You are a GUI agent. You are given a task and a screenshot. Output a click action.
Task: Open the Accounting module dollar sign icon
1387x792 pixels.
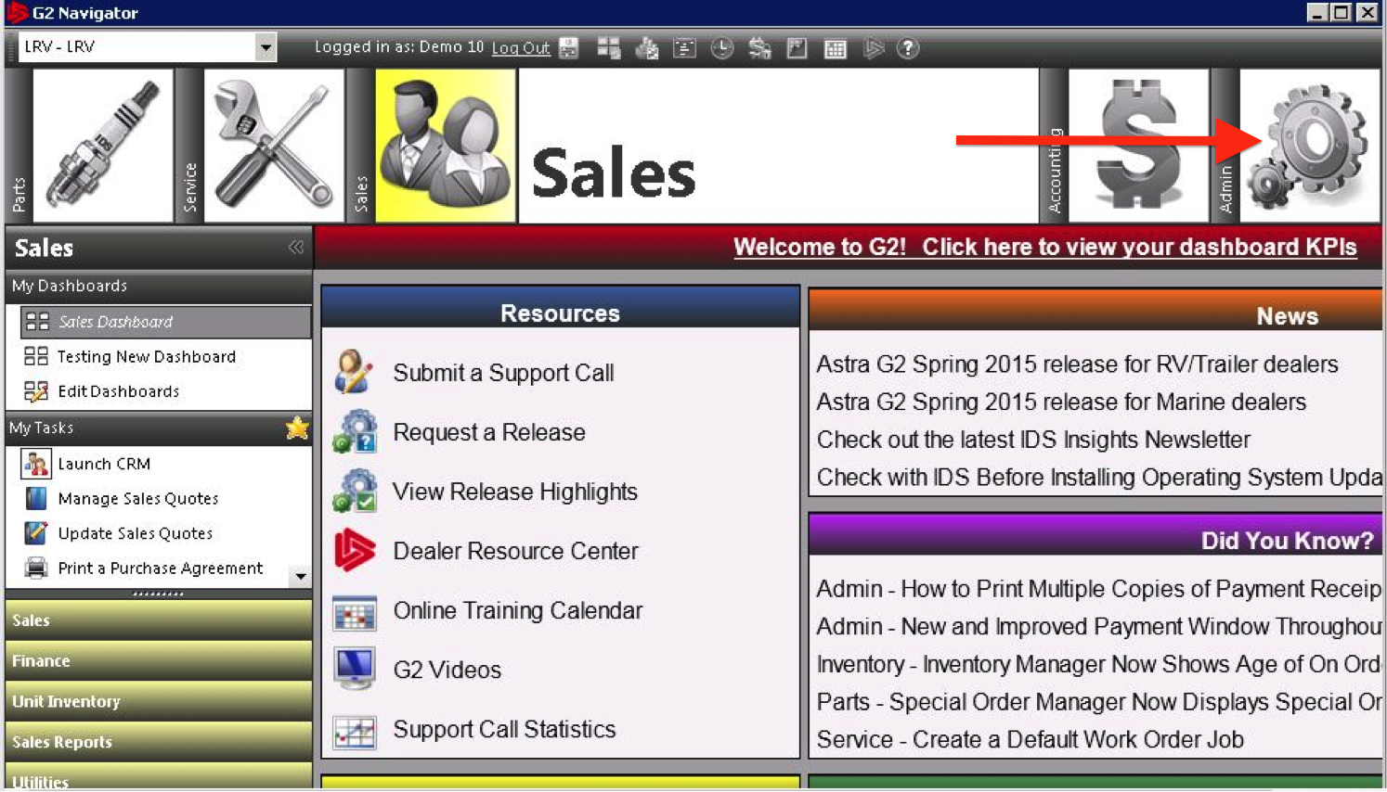(x=1138, y=146)
